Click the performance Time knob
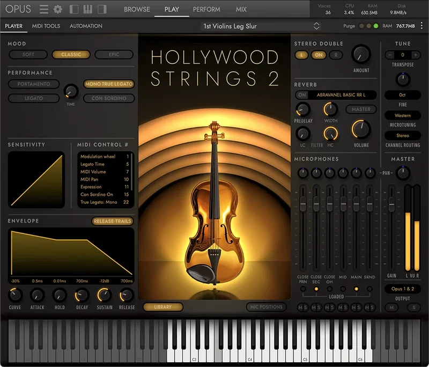Image resolution: width=429 pixels, height=367 pixels. pyautogui.click(x=71, y=91)
